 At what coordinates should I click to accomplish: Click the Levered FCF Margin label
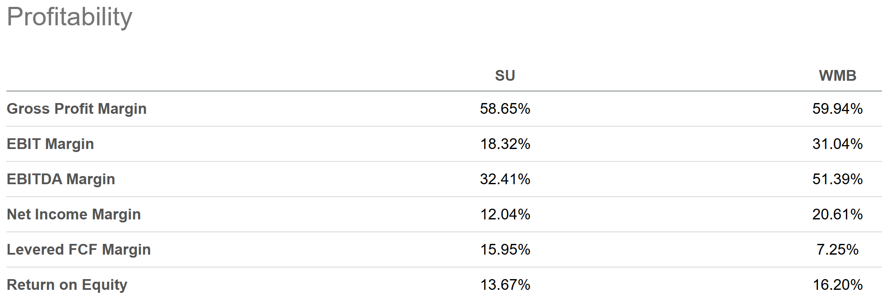click(79, 249)
